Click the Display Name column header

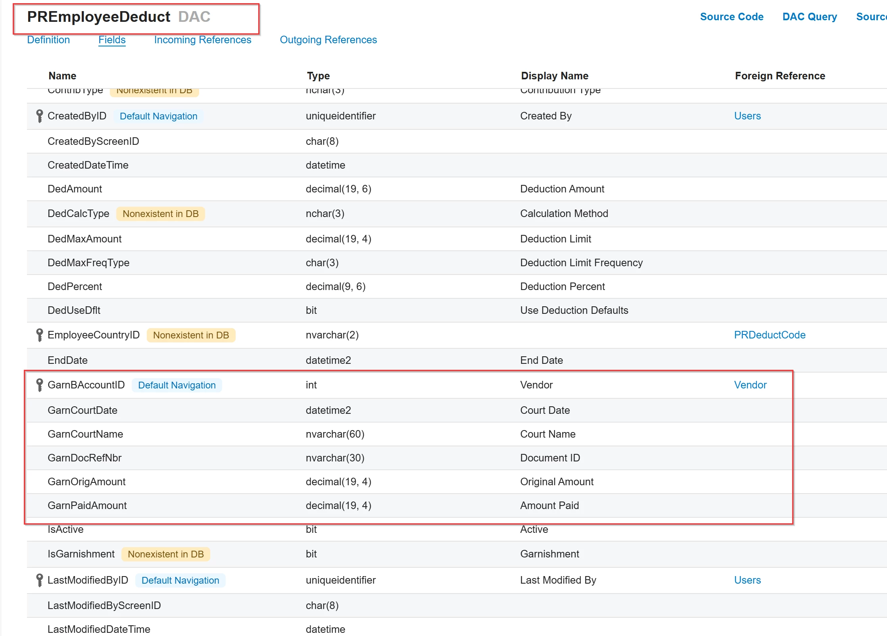(x=554, y=76)
